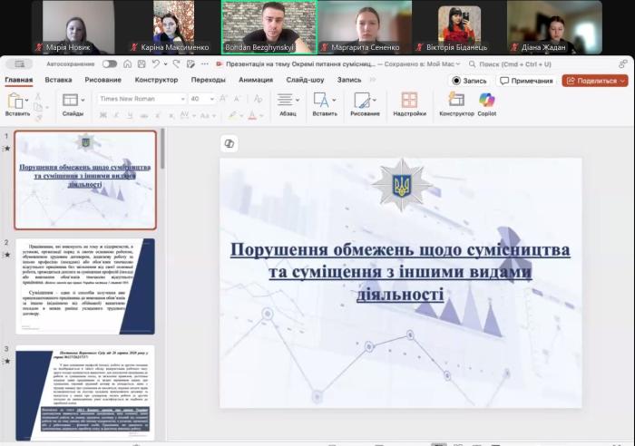Toggle the Автосохранение switch
This screenshot has width=635, height=446.
109,64
